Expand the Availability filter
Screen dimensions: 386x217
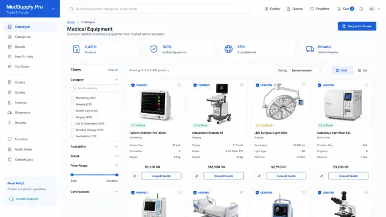(x=116, y=146)
